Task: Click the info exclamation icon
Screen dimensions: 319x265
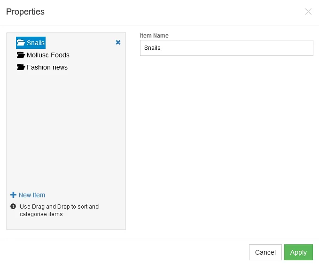Action: [x=13, y=206]
